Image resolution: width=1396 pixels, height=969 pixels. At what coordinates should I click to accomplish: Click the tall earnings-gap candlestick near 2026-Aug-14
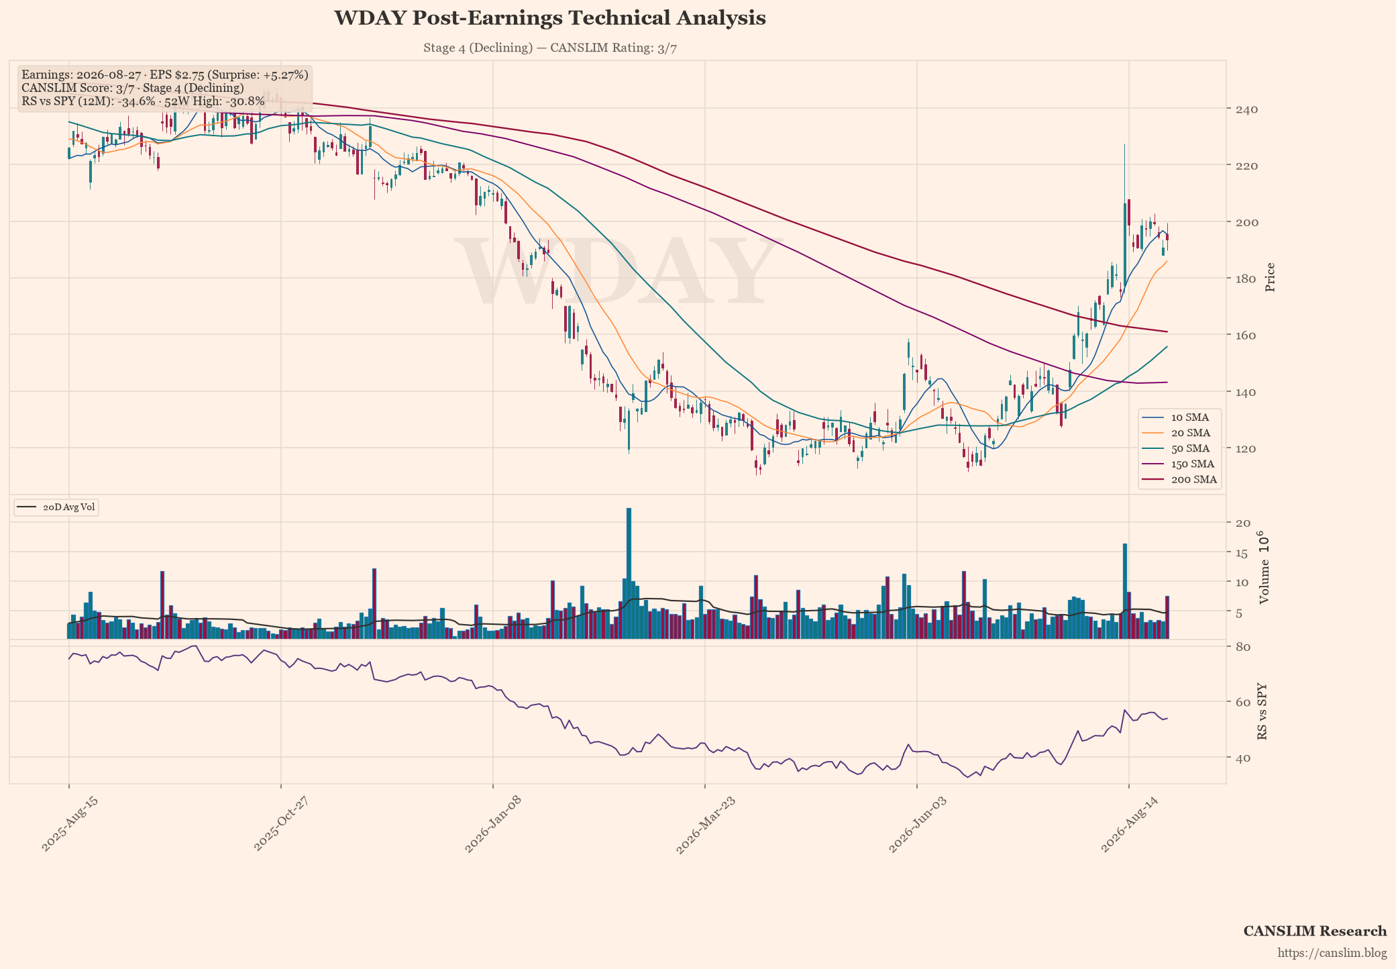(1125, 218)
